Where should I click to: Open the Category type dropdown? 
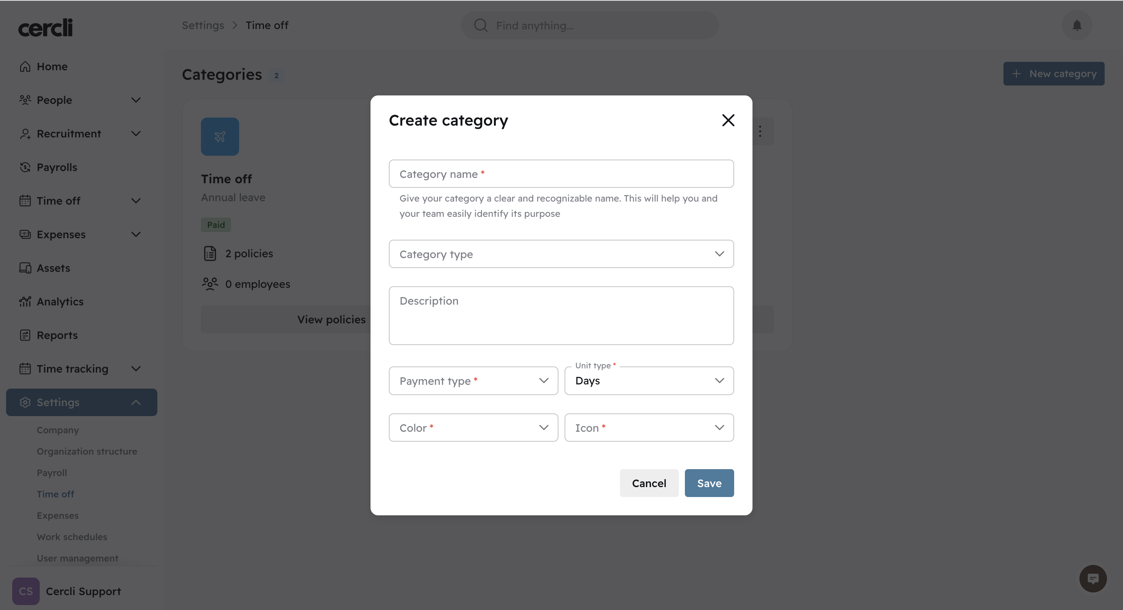tap(561, 254)
